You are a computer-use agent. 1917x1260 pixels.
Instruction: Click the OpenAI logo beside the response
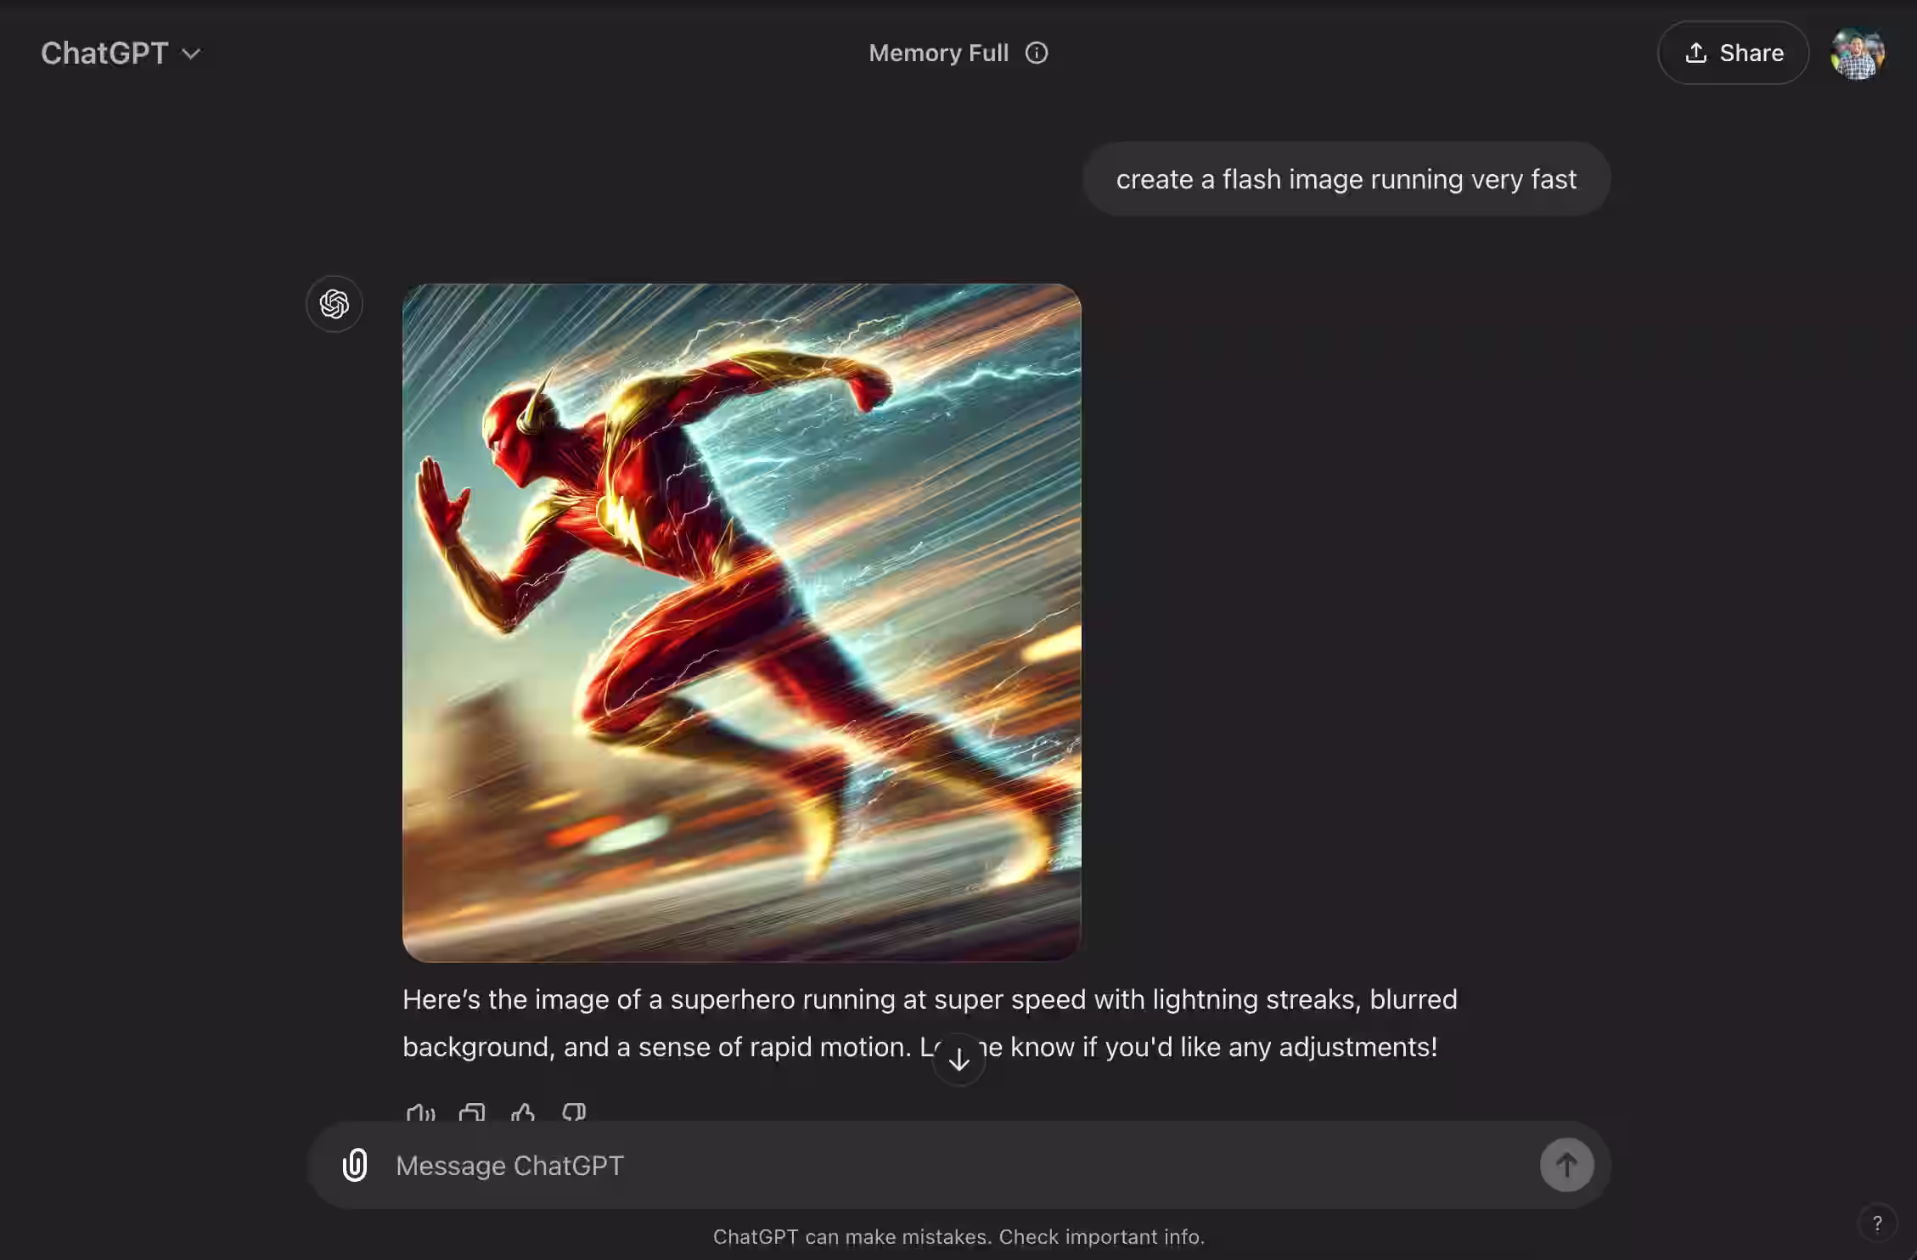[x=334, y=303]
